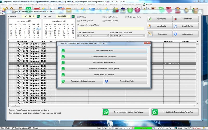208x130 pixels.
Task: Toggle the GERAL checkbox
Action: 79,17
